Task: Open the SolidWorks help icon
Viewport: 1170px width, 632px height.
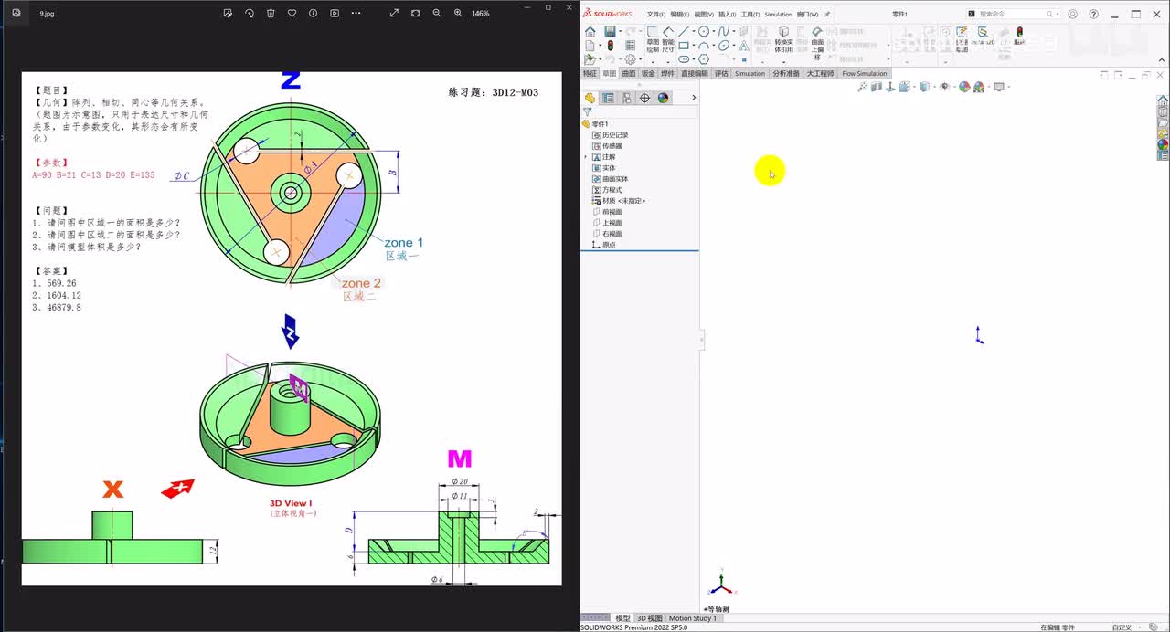Action: tap(1094, 15)
